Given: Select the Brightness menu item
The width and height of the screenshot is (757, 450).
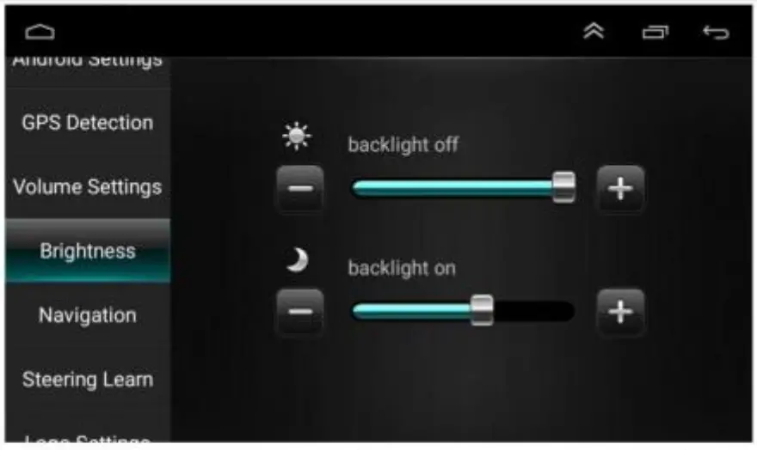Looking at the screenshot, I should [88, 251].
